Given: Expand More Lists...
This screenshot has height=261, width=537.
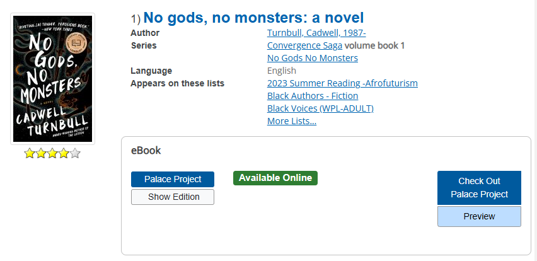Looking at the screenshot, I should tap(291, 121).
